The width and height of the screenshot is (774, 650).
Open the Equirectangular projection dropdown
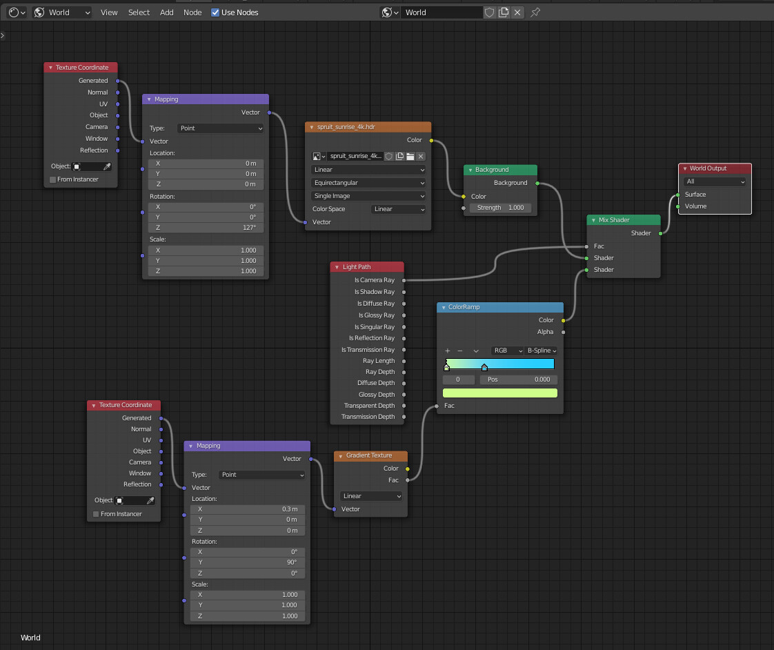pos(368,183)
